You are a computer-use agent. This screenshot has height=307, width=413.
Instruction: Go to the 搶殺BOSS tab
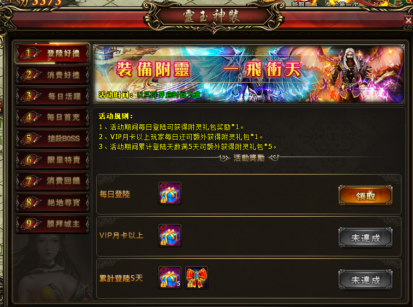tap(52, 138)
